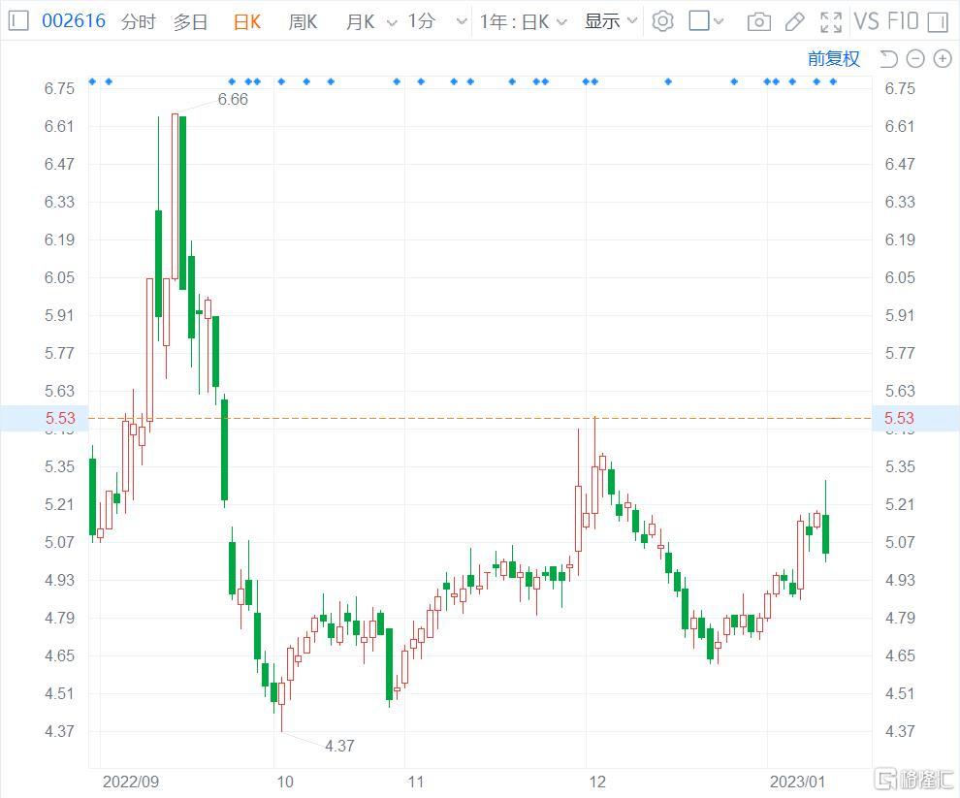Expand the dropdown arrow after 1分
The width and height of the screenshot is (960, 798).
(x=463, y=22)
